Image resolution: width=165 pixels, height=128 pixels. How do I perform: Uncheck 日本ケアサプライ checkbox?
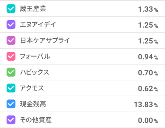(11, 40)
